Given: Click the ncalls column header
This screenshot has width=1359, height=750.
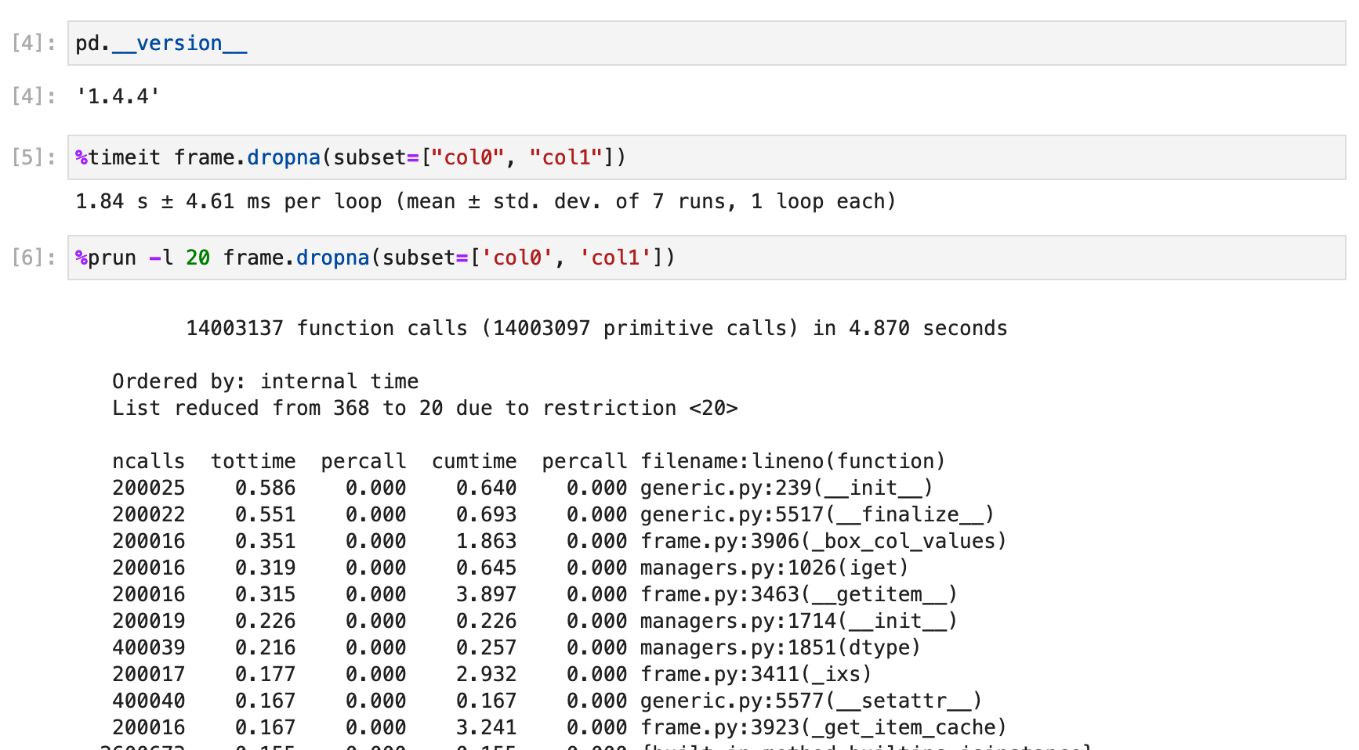Looking at the screenshot, I should 148,461.
